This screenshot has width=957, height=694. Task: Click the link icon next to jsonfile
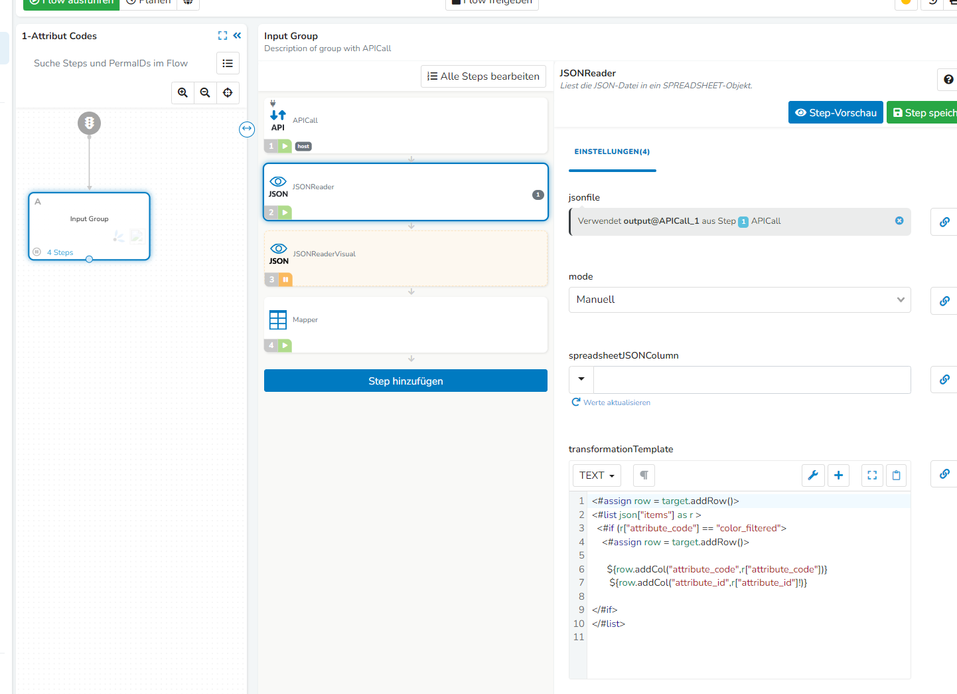(x=944, y=222)
